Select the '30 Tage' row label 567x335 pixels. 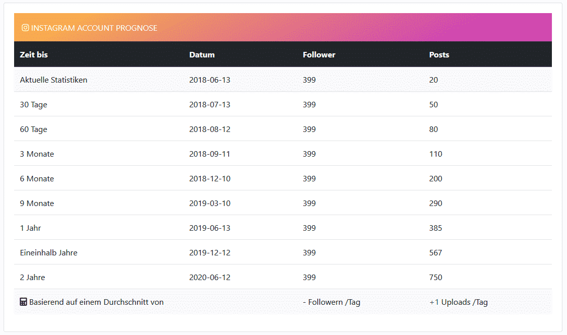(34, 105)
